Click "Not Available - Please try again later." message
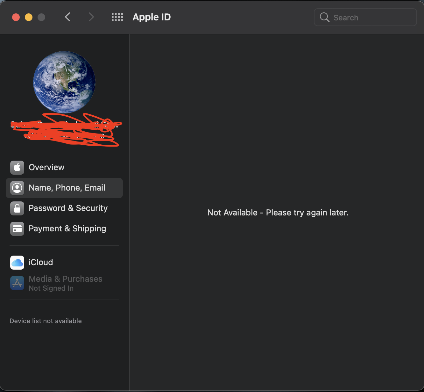 278,213
